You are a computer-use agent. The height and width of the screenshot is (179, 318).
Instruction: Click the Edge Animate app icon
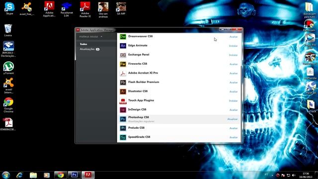pos(123,46)
